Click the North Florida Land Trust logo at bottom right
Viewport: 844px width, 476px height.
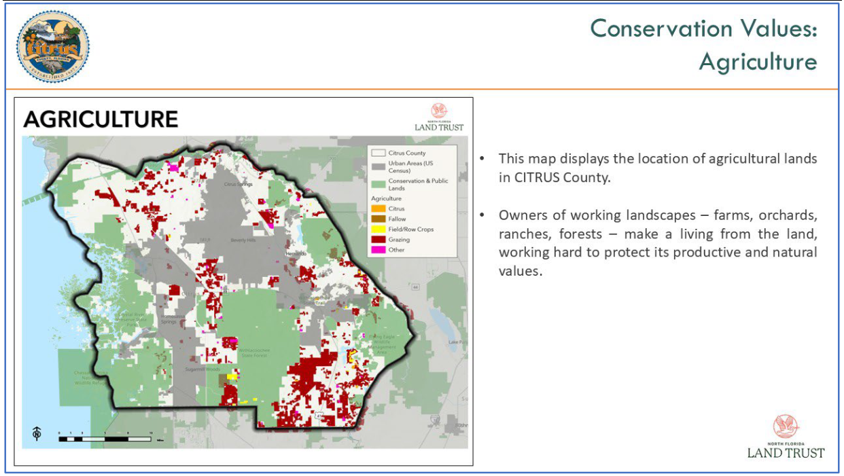coord(786,437)
